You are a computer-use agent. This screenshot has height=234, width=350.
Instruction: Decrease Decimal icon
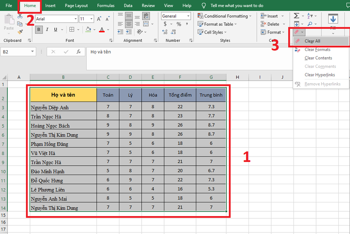click(x=173, y=32)
